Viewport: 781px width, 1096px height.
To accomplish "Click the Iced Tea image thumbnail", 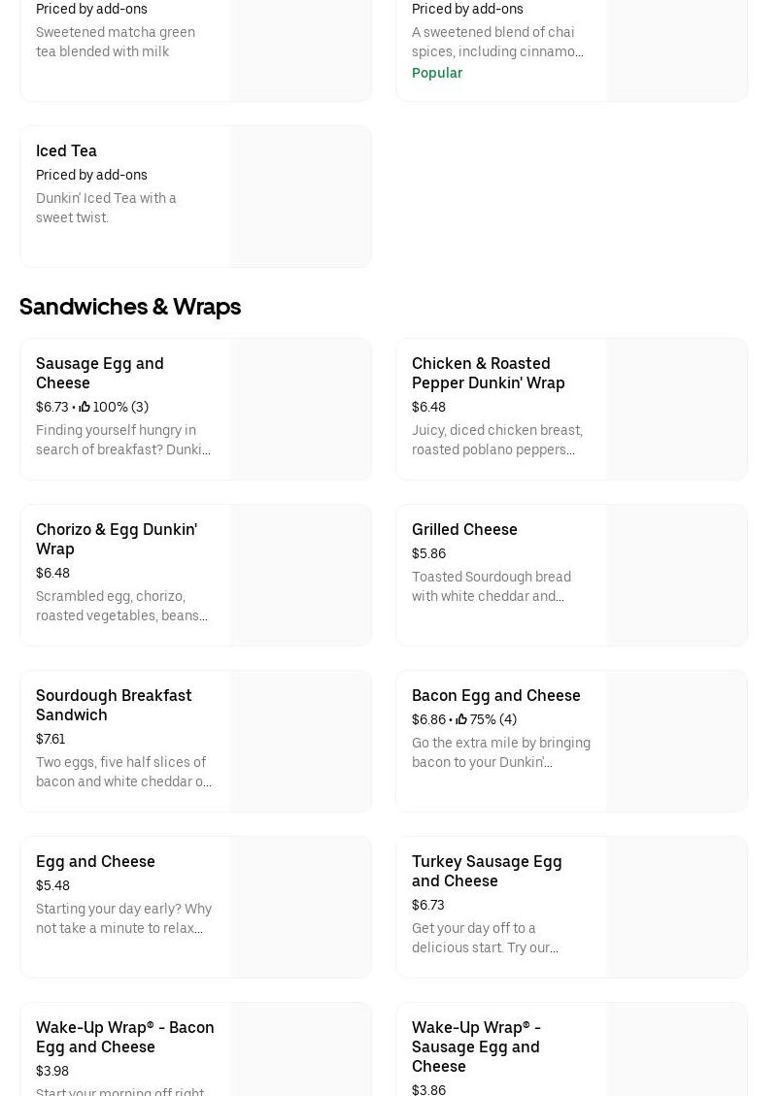I will click(300, 196).
